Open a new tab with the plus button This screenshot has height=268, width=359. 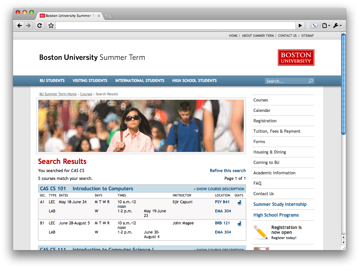click(108, 16)
